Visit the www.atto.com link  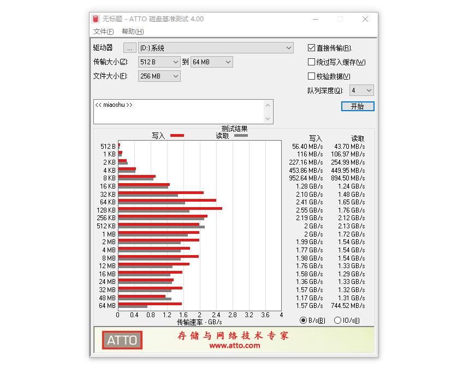pos(236,347)
